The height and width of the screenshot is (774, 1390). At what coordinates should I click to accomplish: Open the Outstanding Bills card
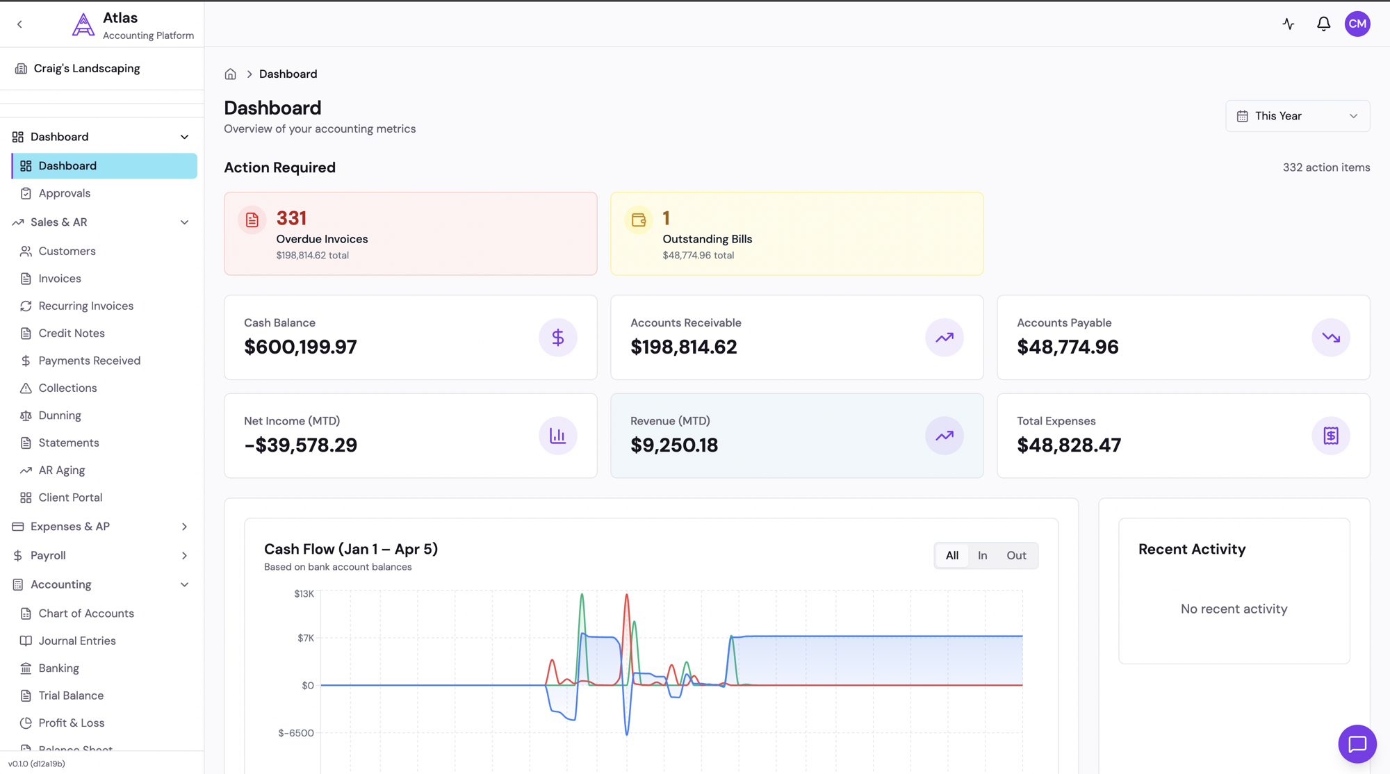click(796, 234)
